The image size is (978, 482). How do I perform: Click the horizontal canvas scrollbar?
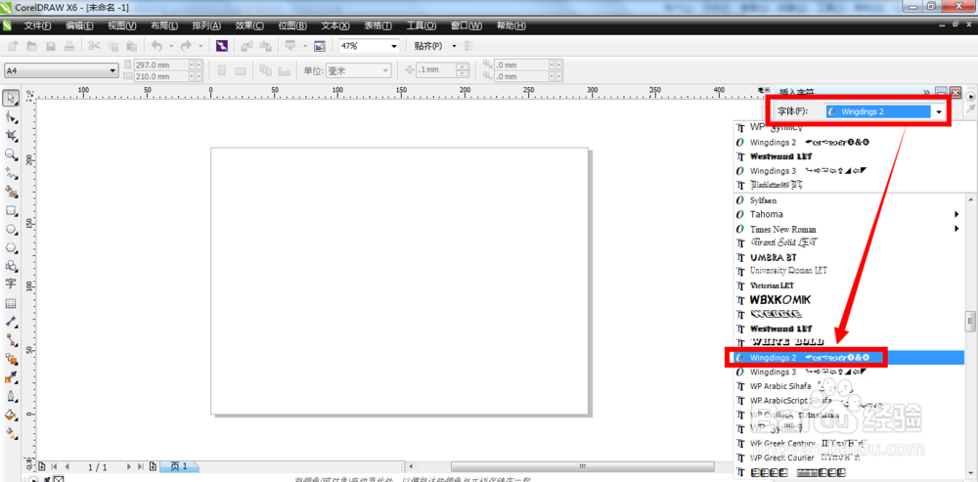click(583, 466)
